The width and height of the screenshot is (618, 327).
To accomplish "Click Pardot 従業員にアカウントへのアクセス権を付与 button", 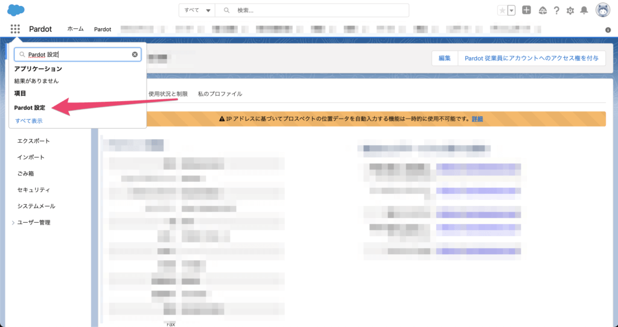I will click(x=531, y=58).
